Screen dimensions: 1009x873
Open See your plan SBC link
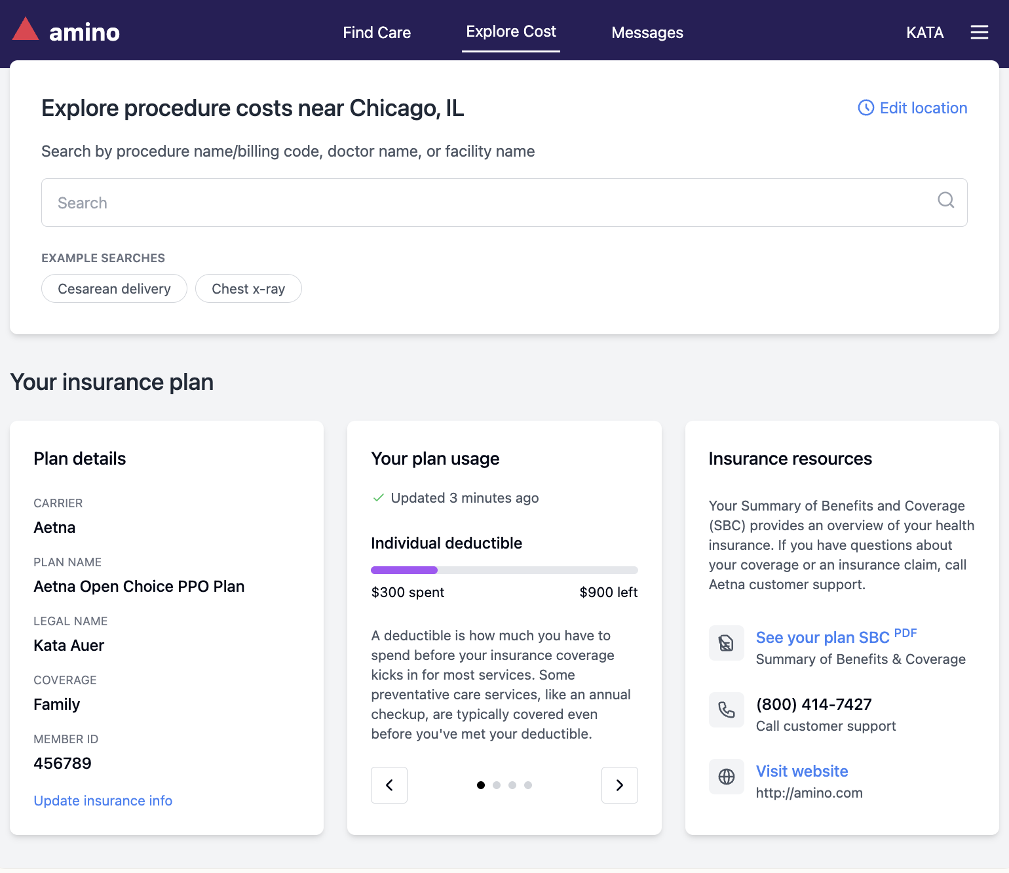pyautogui.click(x=823, y=638)
